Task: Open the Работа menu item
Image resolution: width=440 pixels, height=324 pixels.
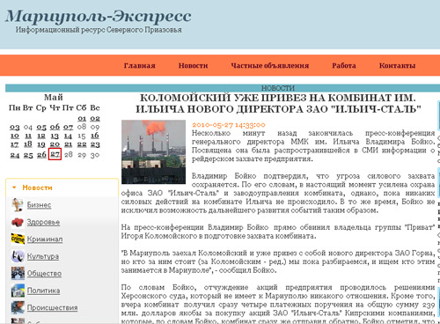Action: (x=344, y=65)
